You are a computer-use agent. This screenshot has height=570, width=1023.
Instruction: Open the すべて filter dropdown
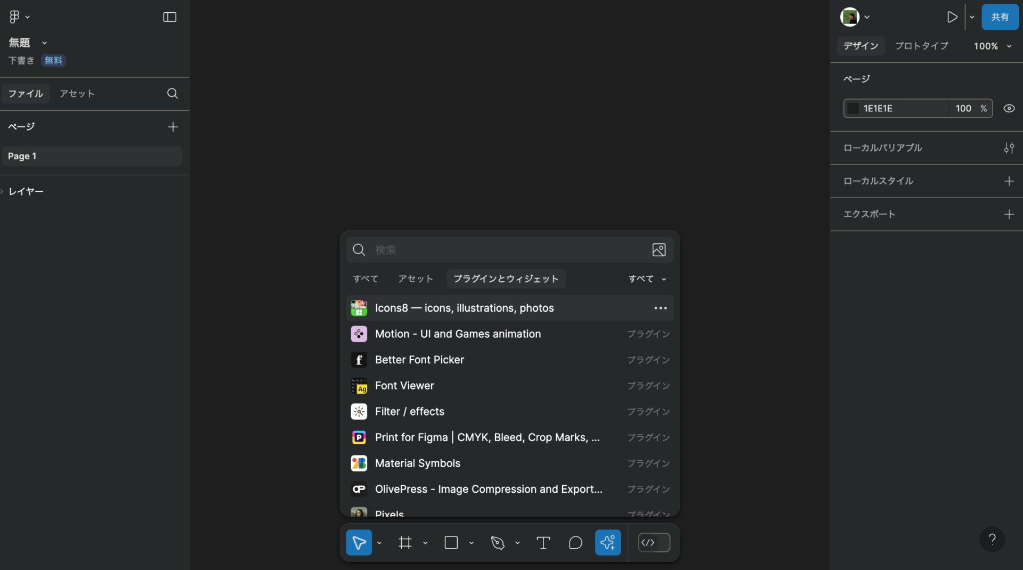pyautogui.click(x=647, y=279)
